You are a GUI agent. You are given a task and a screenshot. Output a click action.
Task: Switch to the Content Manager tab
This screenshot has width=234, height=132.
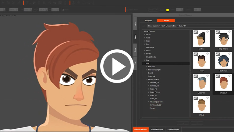(x=140, y=130)
